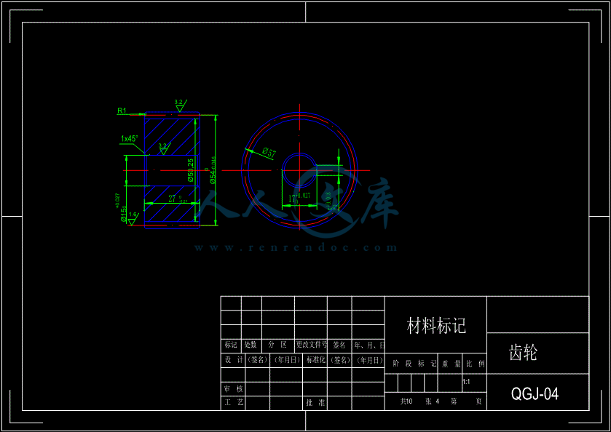
Task: Select the 审核 row label
Action: (x=234, y=388)
